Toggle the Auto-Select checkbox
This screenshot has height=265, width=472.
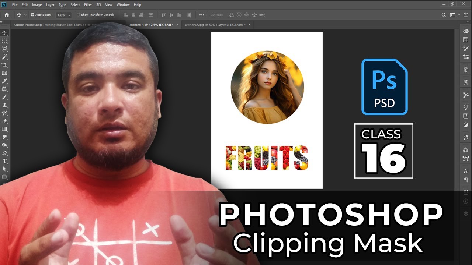32,15
